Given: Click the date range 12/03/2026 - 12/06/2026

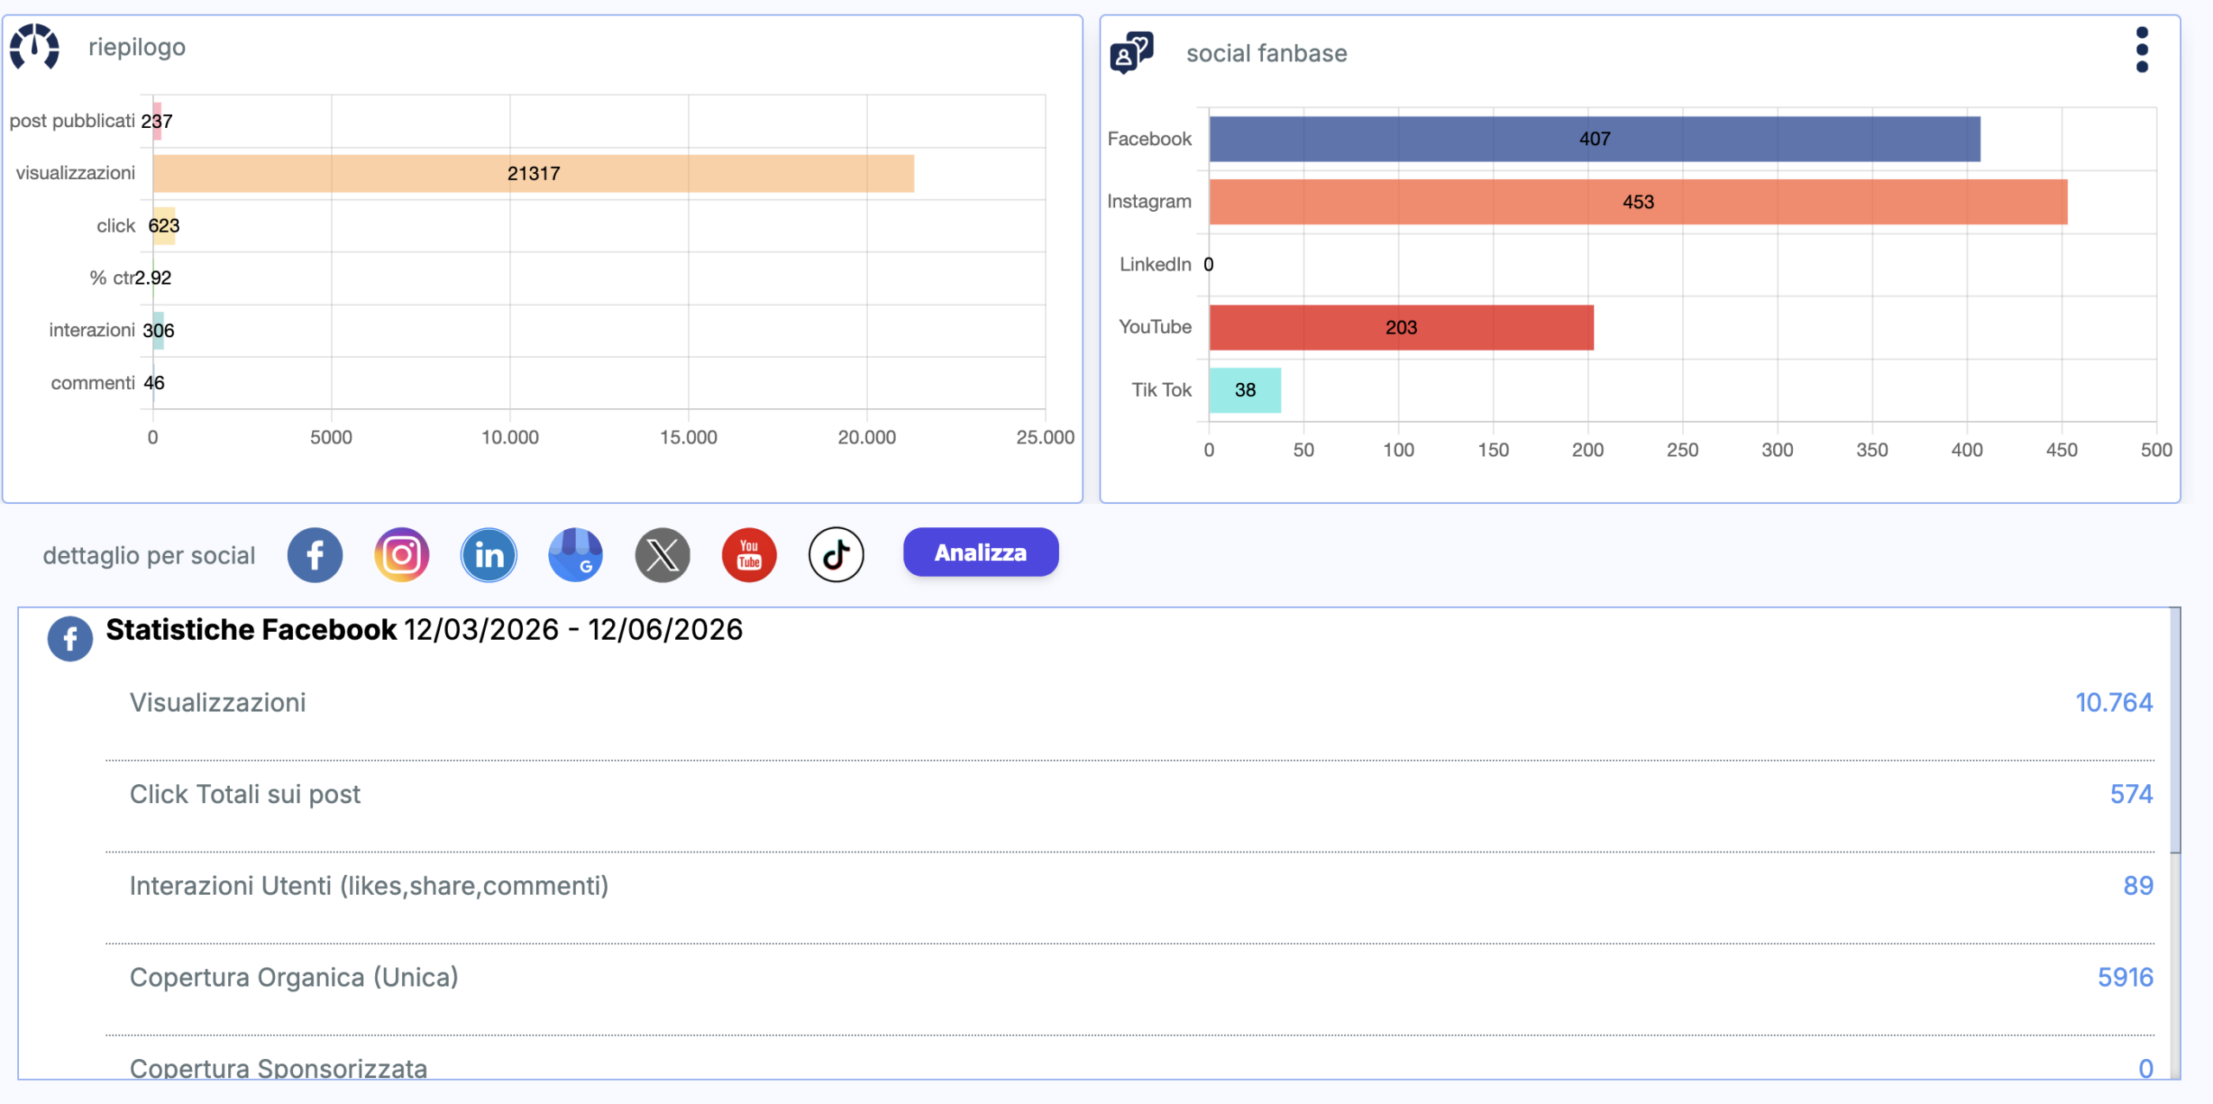Looking at the screenshot, I should tap(573, 629).
